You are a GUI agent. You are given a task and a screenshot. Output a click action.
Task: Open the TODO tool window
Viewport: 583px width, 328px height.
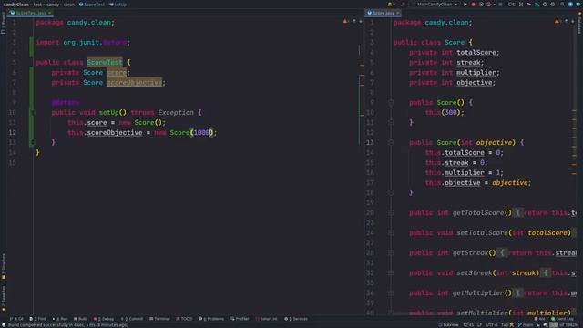coord(184,319)
